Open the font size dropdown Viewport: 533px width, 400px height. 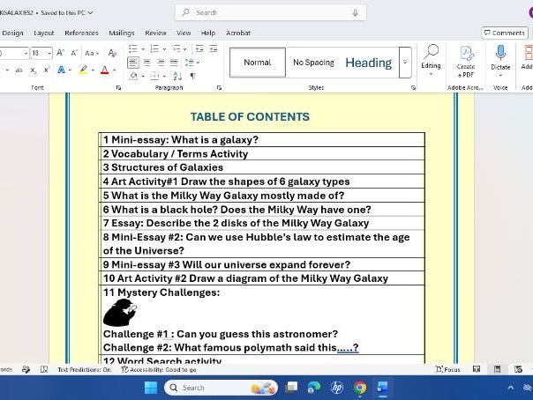tap(49, 53)
